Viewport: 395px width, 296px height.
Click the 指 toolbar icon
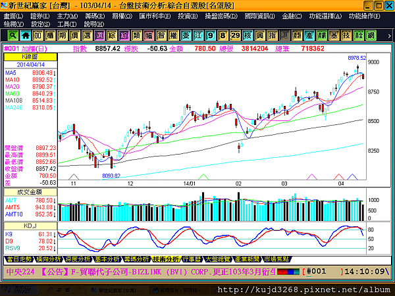tap(272, 36)
